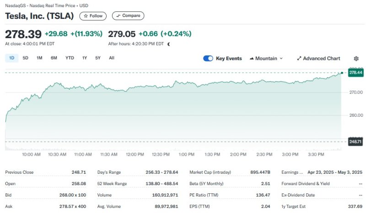The height and width of the screenshot is (213, 366).
Task: Switch to 6M chart range
Action: [54, 58]
